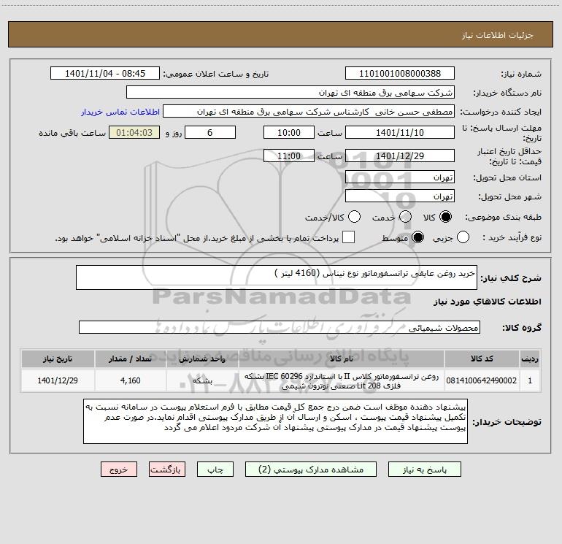The height and width of the screenshot is (544, 562).
Task: Click the buyer organization name field
Action: [290, 93]
